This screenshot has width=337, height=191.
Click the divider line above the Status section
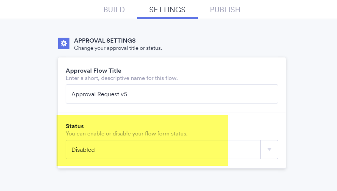tap(172, 113)
